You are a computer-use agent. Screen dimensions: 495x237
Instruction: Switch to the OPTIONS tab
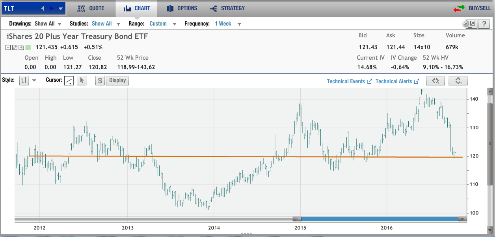pyautogui.click(x=182, y=8)
